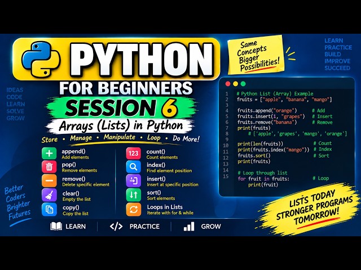Click the bar chart icon in the bottom bar
The image size is (361, 270).
coord(189,226)
